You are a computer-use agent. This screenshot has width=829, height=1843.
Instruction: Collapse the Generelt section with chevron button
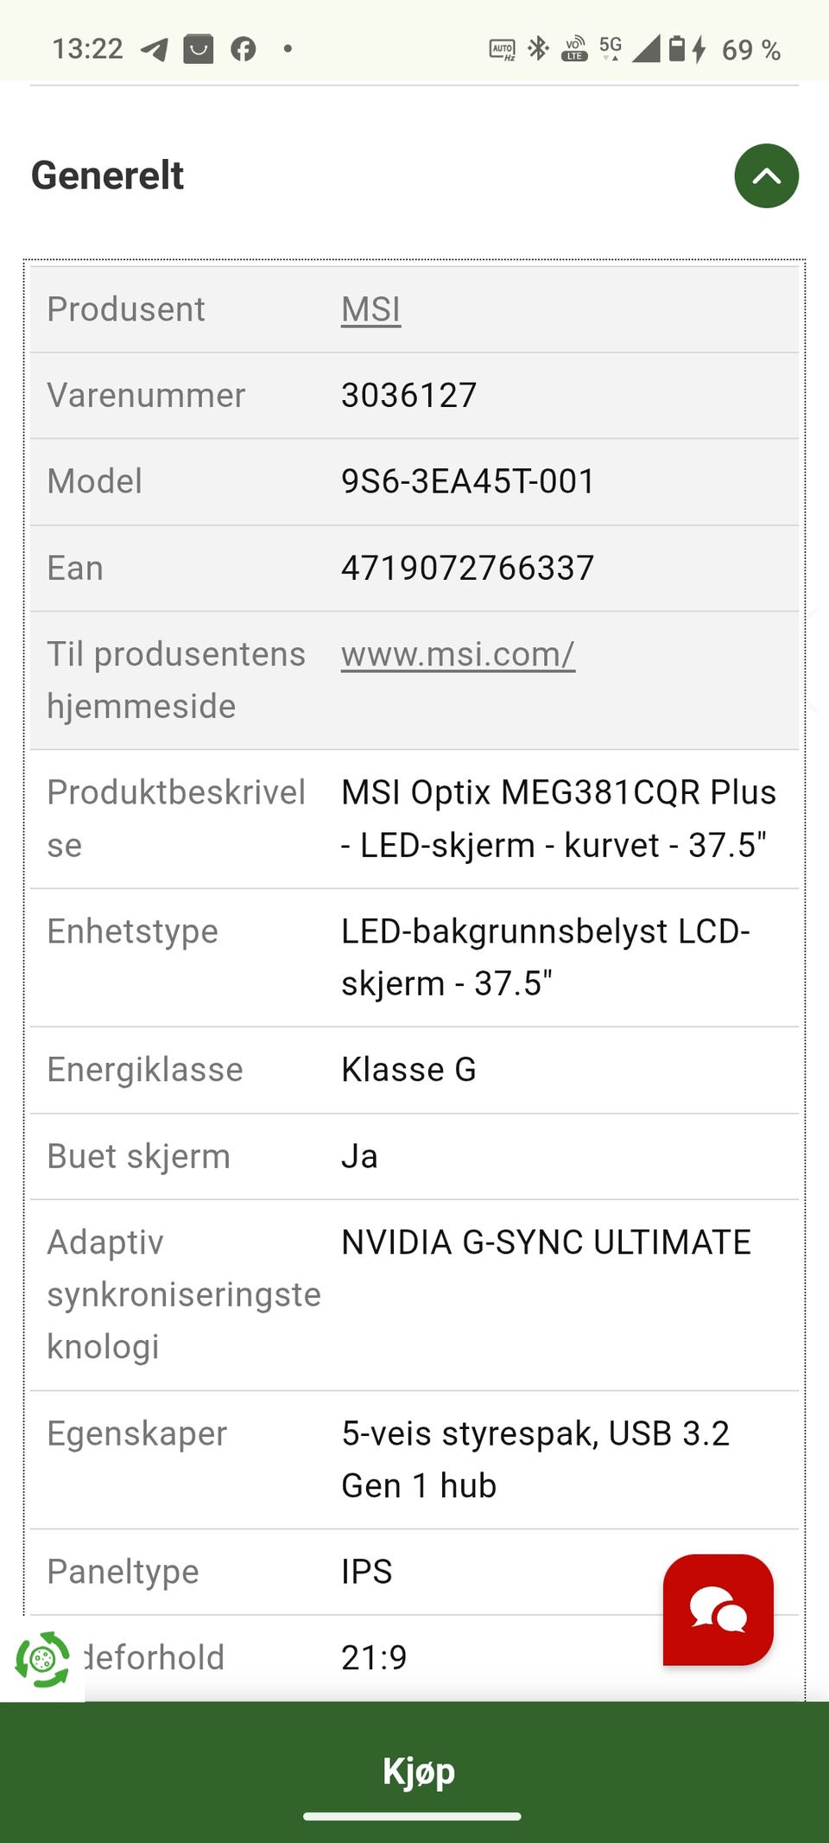[x=766, y=175]
